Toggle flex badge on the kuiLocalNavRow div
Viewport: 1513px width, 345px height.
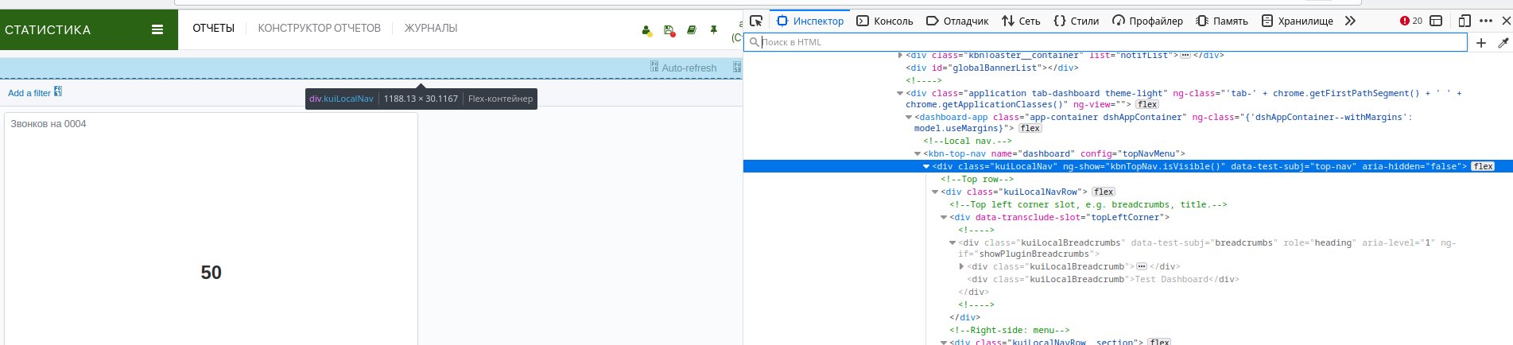[x=1104, y=192]
